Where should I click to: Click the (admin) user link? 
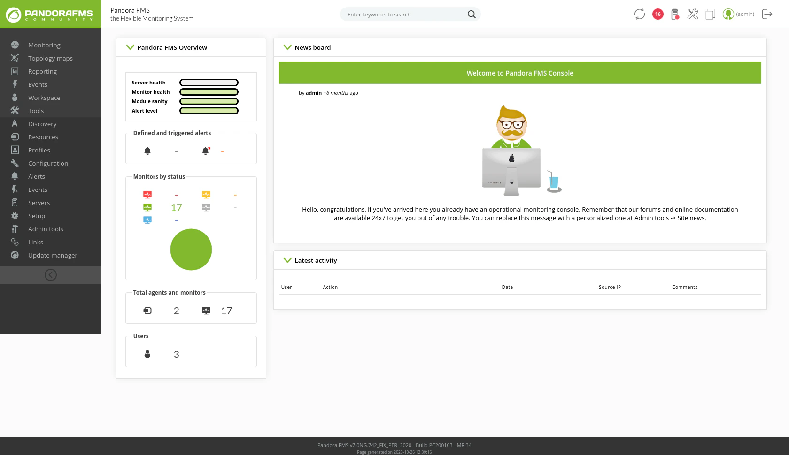745,14
